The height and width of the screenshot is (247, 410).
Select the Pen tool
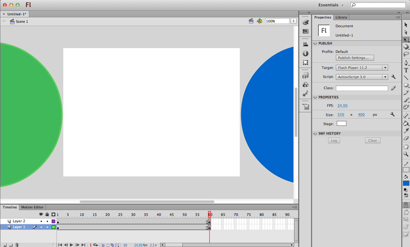point(406,63)
